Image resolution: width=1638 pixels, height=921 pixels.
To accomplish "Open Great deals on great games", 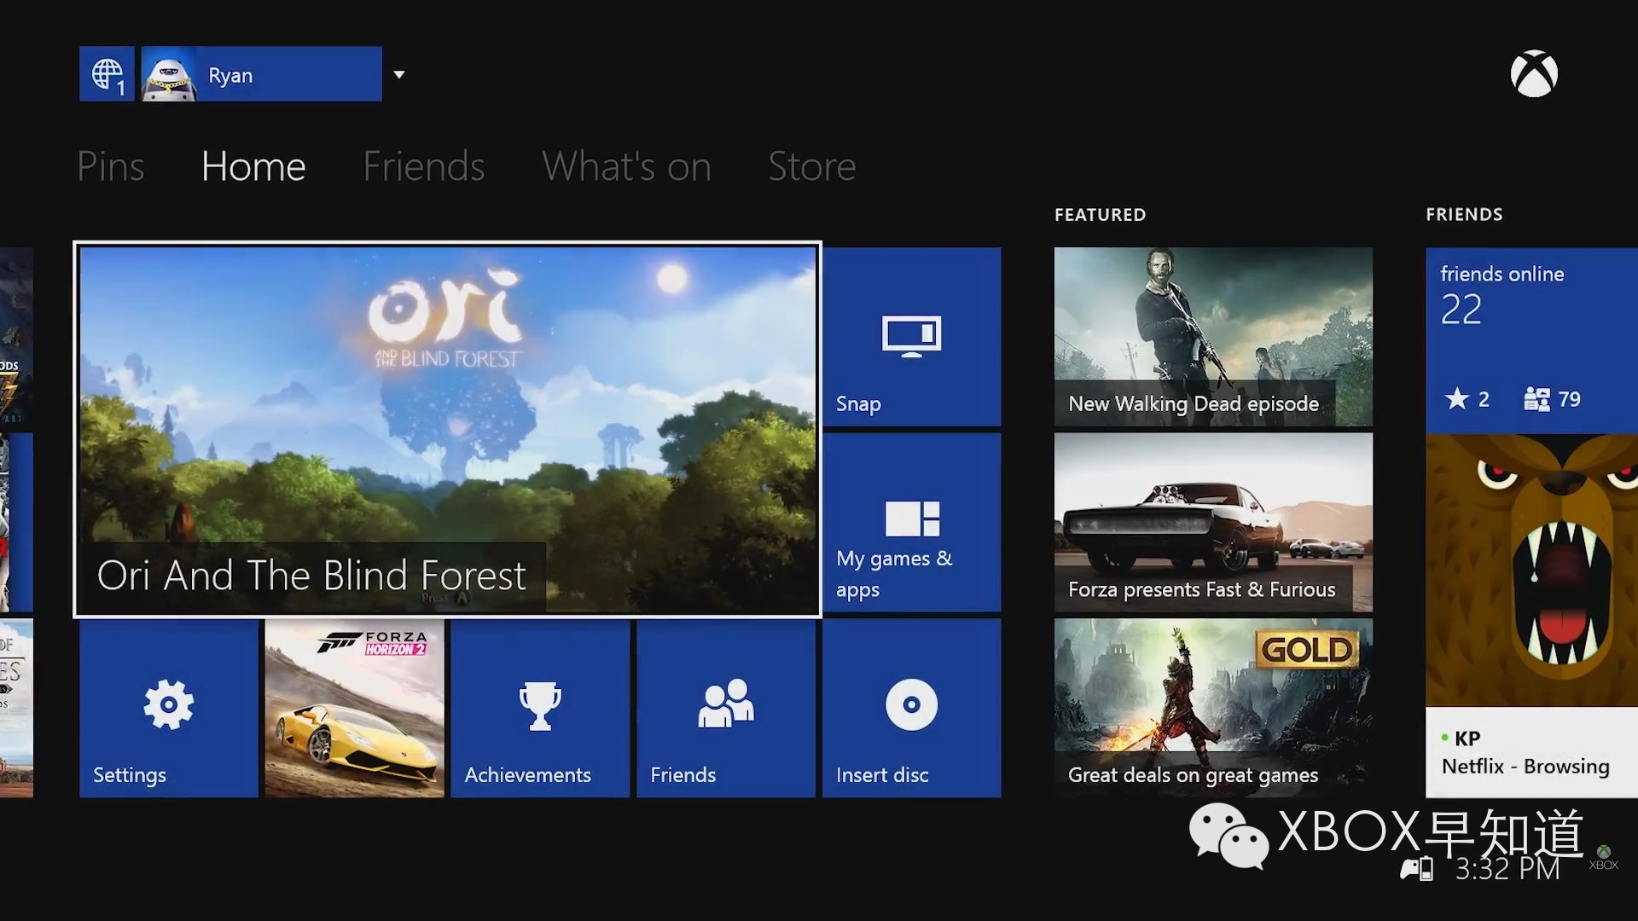I will (1212, 708).
